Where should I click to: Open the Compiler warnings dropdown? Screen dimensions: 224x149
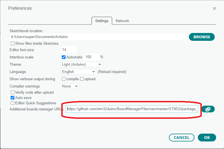(x=70, y=86)
